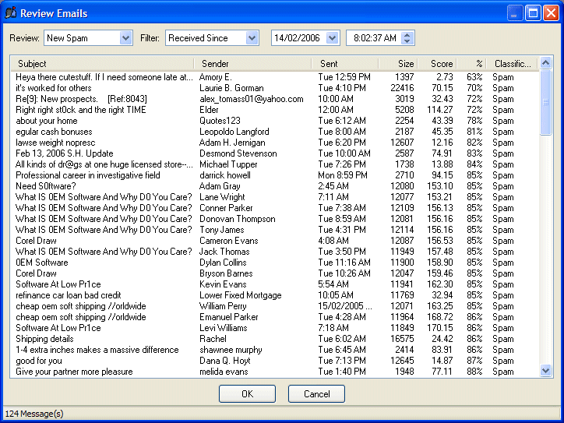Image resolution: width=564 pixels, height=423 pixels.
Task: Click sender 'Bryson Barnes'
Action: tap(226, 273)
